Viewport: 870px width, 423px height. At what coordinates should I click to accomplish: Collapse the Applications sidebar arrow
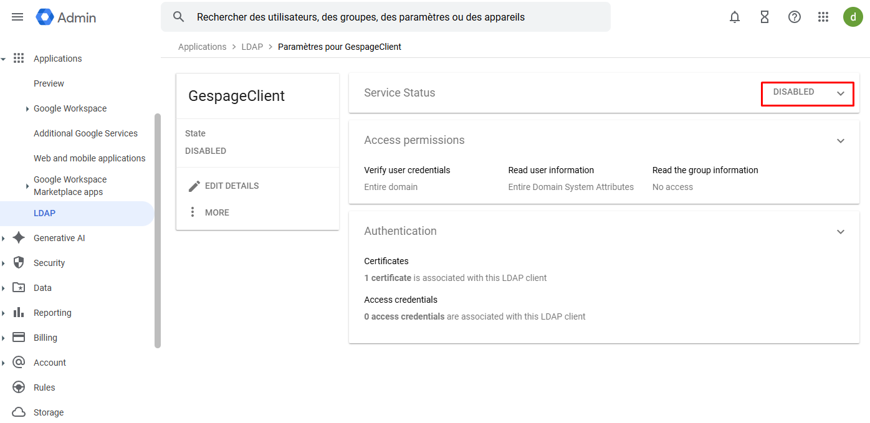pyautogui.click(x=4, y=59)
